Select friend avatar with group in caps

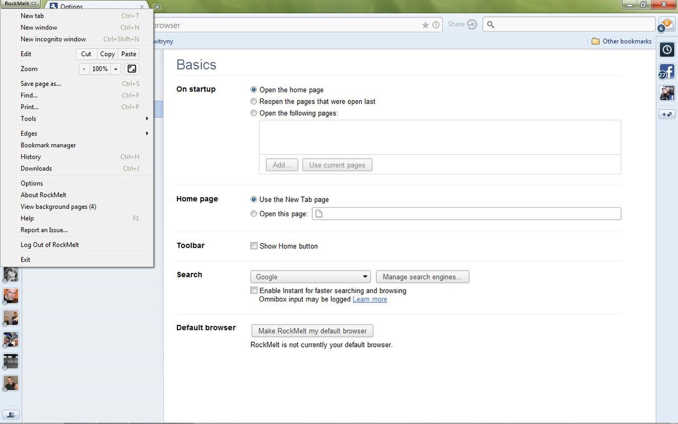point(11,339)
